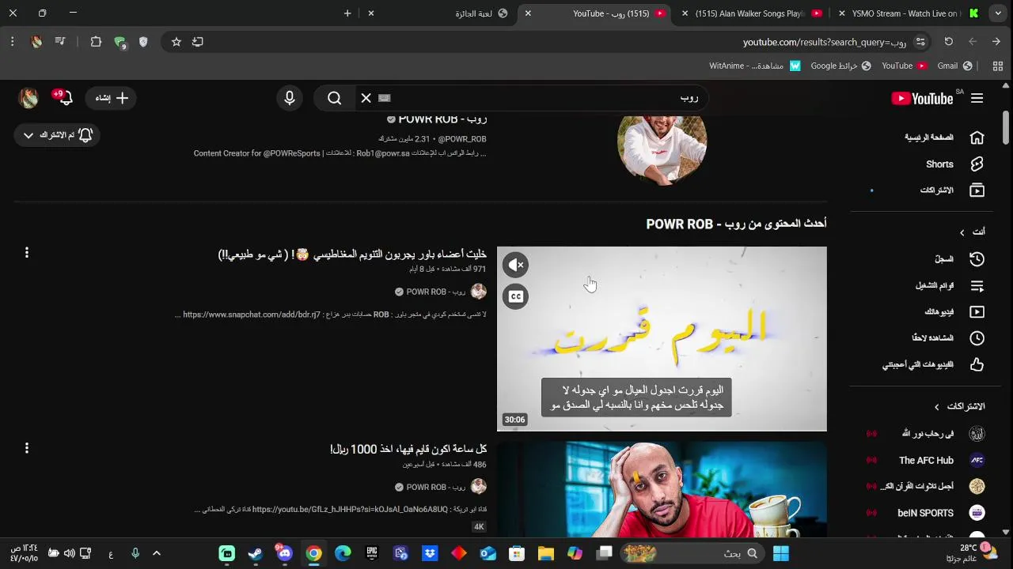Viewport: 1013px width, 569px height.
Task: Clear the search query X button
Action: (366, 98)
